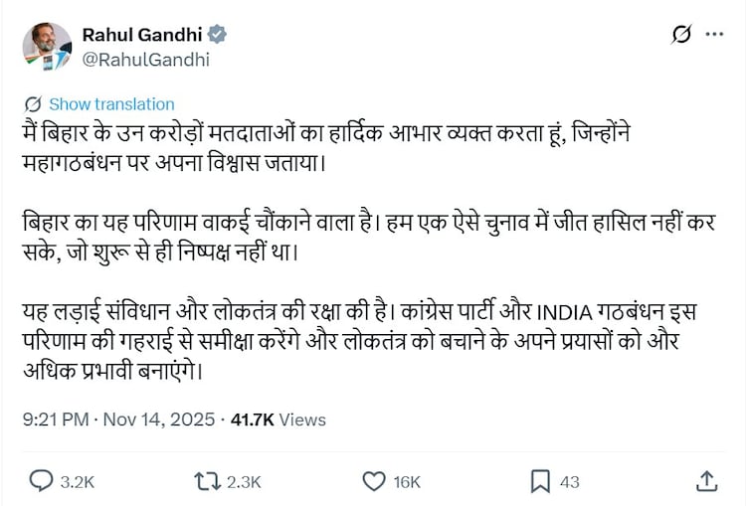Open the three-dot More options menu
The width and height of the screenshot is (746, 506).
[714, 35]
